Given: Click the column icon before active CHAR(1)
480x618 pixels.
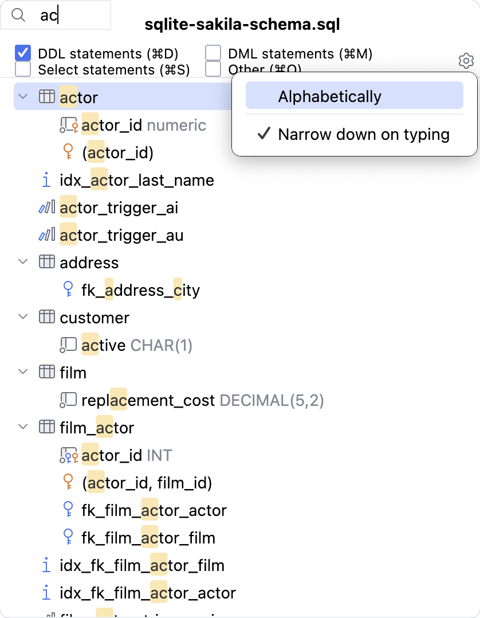Looking at the screenshot, I should point(67,345).
